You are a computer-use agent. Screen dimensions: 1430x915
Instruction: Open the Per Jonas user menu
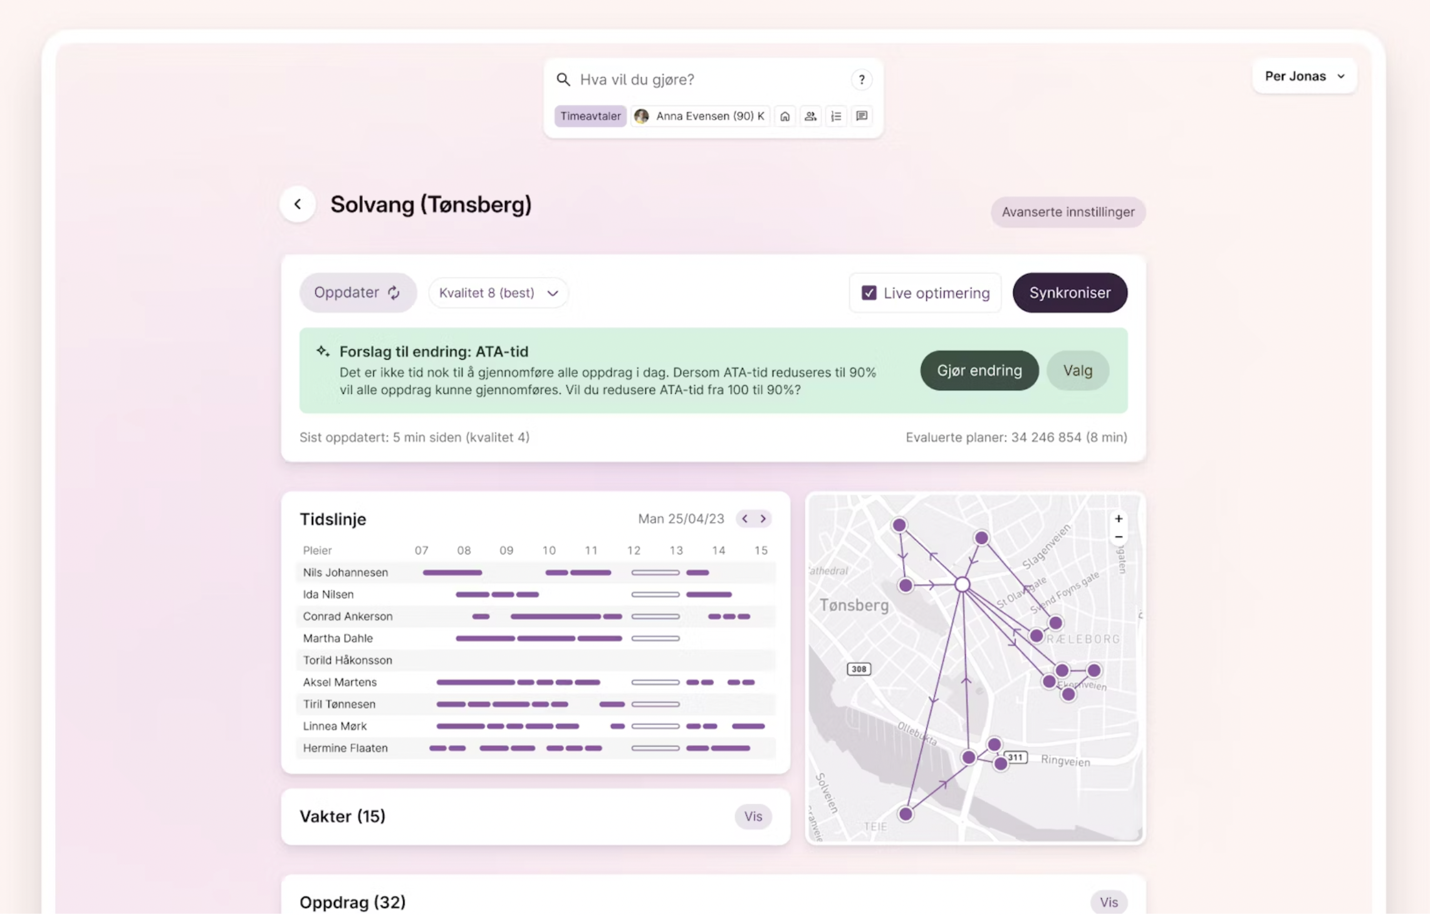click(x=1304, y=76)
